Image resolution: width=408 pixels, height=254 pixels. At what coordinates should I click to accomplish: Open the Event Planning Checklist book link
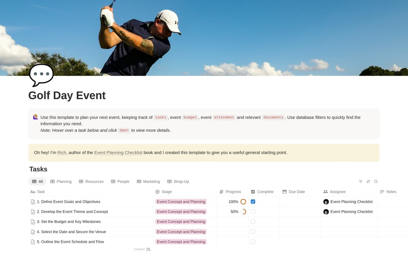point(118,153)
